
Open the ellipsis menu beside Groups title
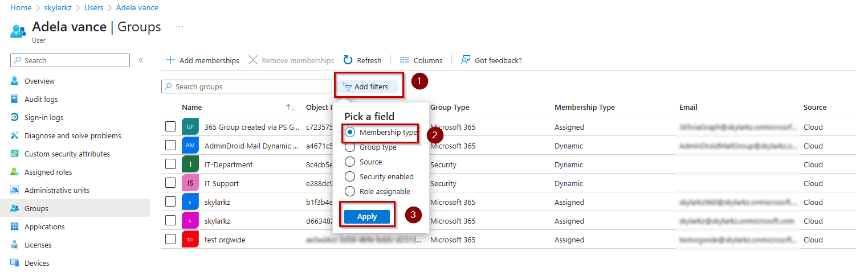pyautogui.click(x=179, y=27)
